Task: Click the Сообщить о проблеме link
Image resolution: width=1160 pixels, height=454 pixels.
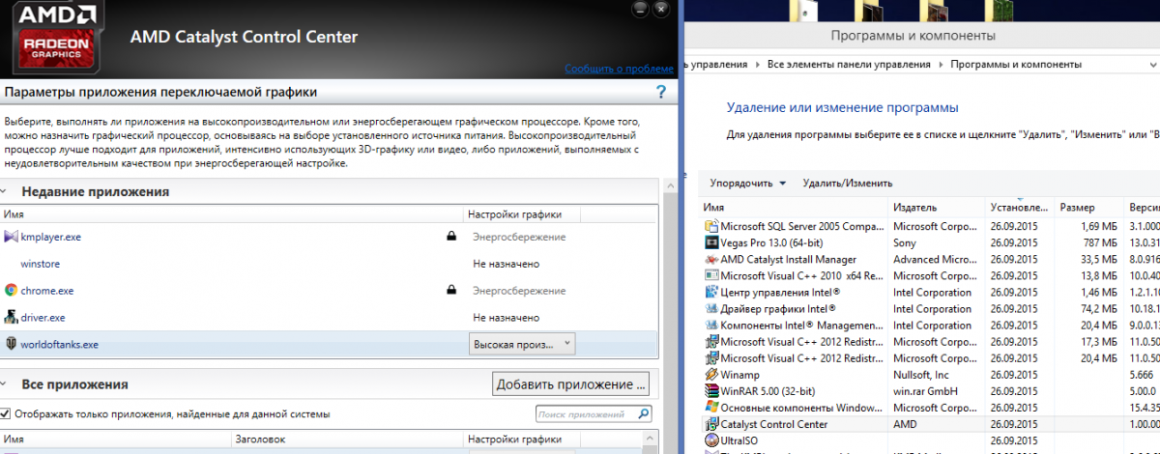Action: 620,70
